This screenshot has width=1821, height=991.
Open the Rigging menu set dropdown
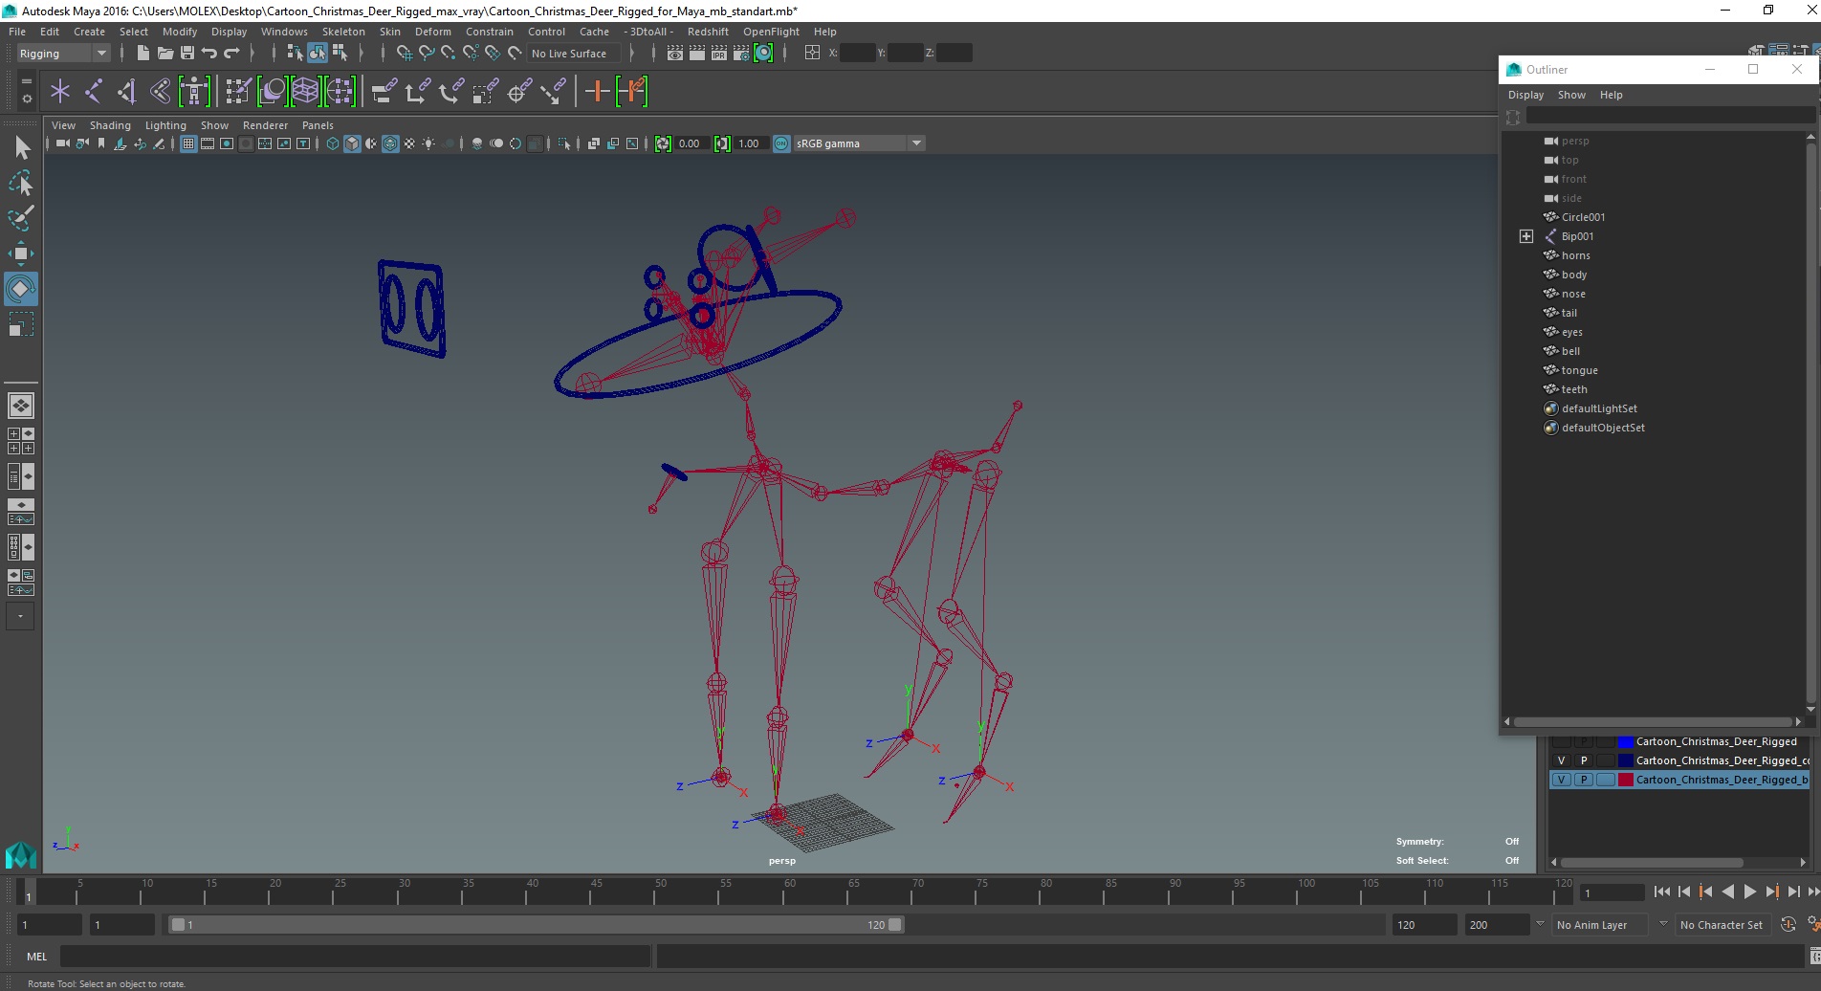pos(63,54)
